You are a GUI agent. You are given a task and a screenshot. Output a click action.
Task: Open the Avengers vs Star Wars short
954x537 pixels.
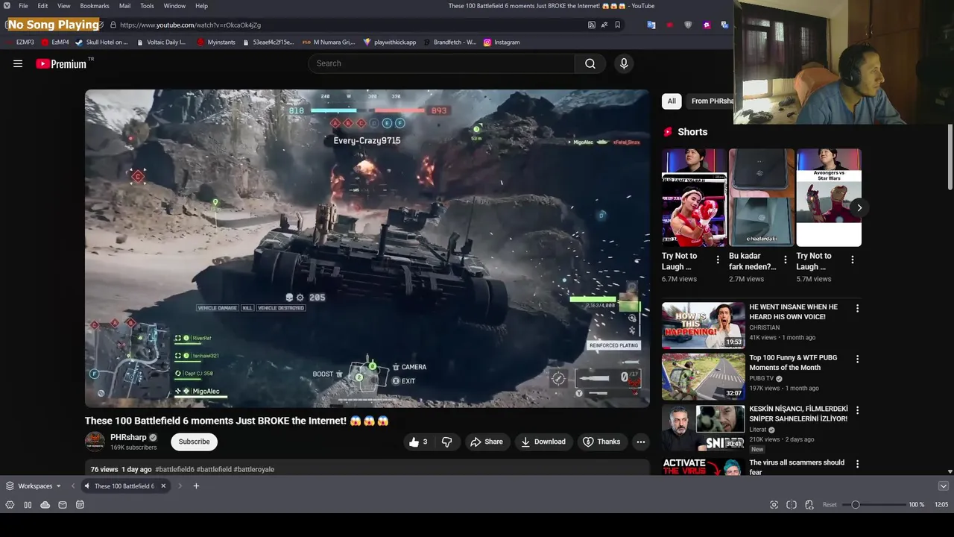pyautogui.click(x=829, y=198)
